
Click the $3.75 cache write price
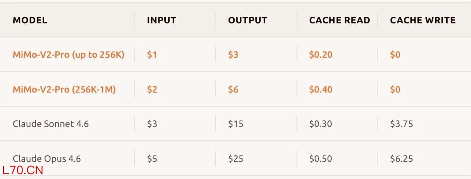tap(401, 124)
